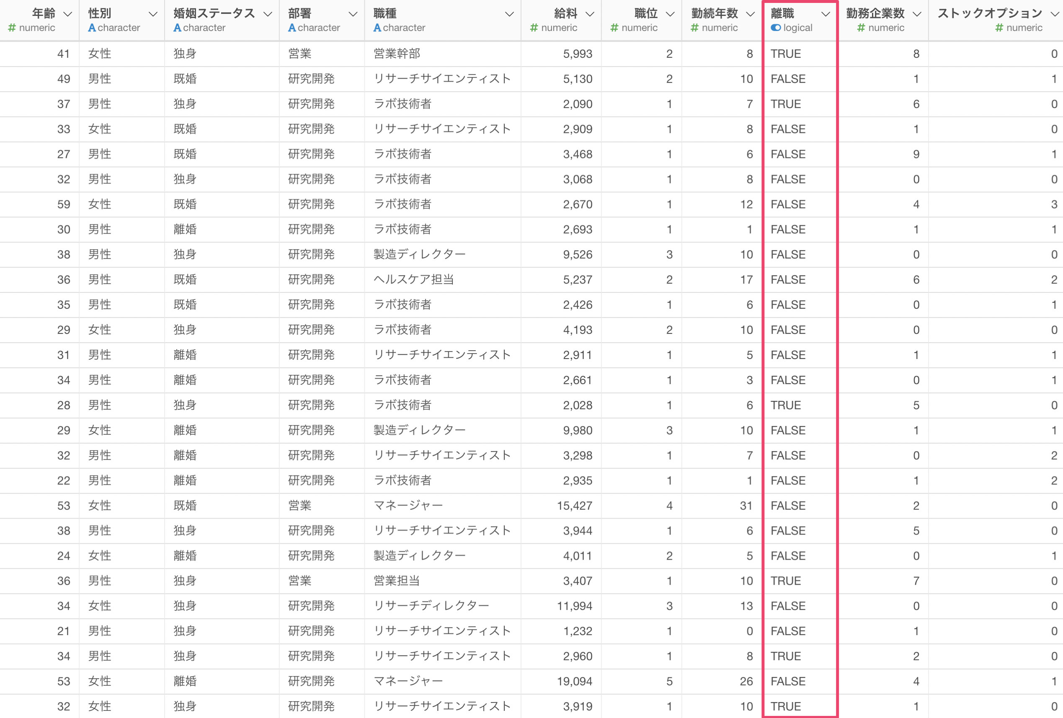Select salary value 9,980
Viewport: 1063px width, 718px height.
[577, 431]
